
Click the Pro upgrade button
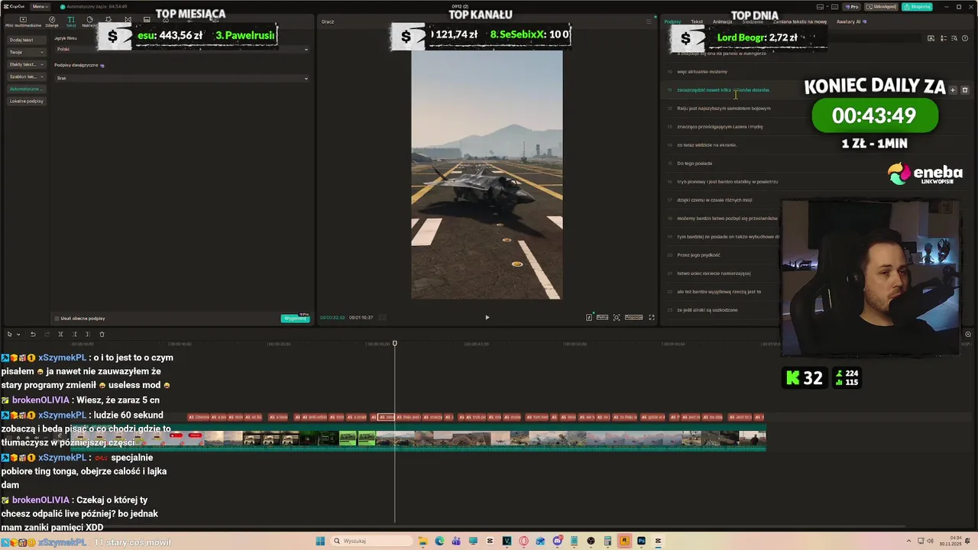pos(851,7)
